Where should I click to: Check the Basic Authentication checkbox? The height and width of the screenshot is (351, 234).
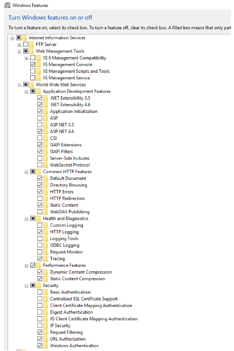(x=40, y=292)
